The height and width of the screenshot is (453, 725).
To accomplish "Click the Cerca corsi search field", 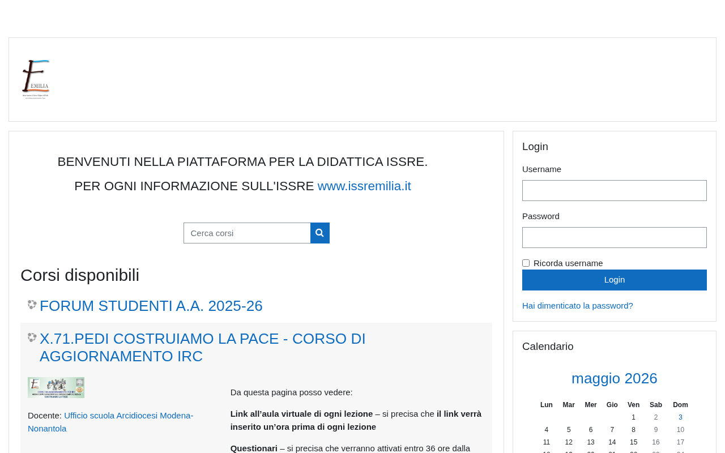I will [247, 233].
